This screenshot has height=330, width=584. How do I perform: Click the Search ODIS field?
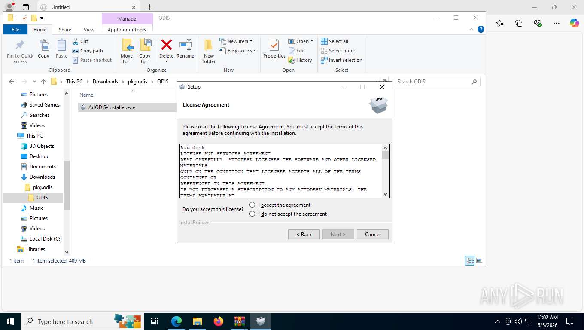[x=437, y=82]
